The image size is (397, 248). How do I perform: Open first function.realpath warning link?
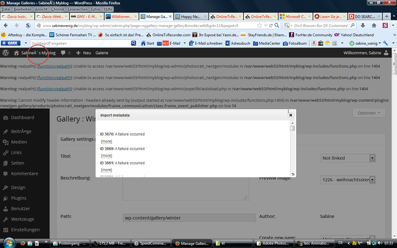tap(55, 66)
